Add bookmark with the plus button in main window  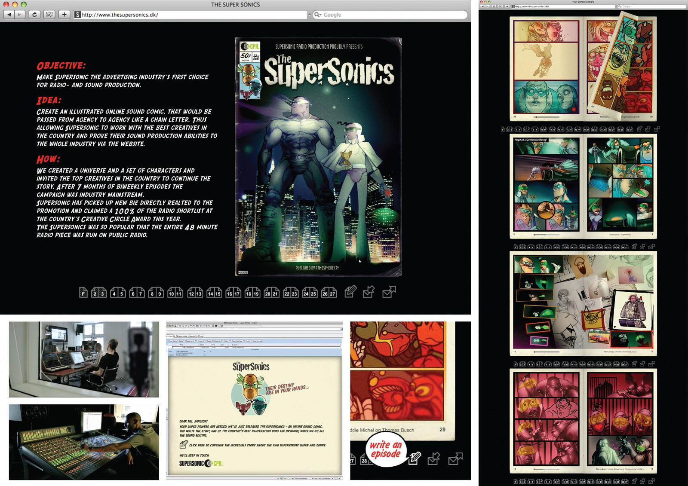coord(64,15)
